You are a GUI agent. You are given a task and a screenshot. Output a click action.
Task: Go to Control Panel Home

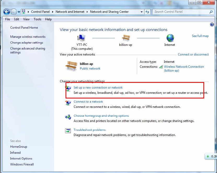click(x=24, y=27)
